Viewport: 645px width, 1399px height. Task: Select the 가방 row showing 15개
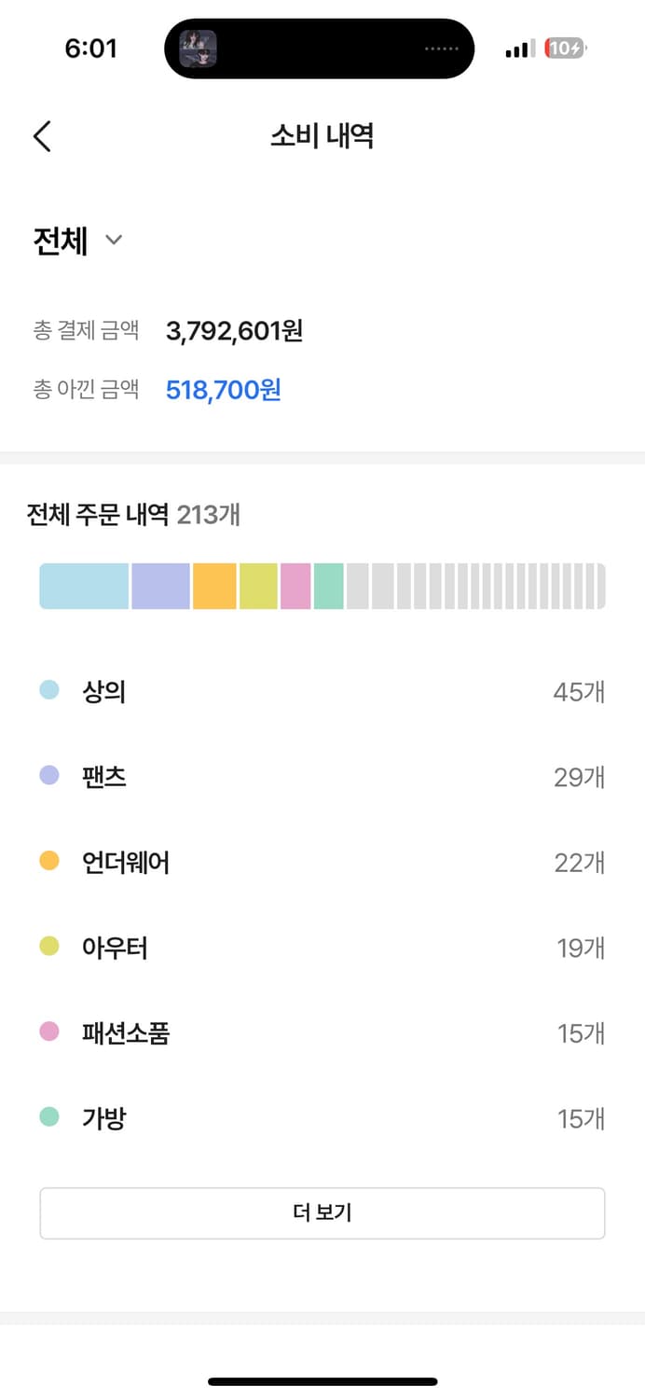(x=322, y=1117)
